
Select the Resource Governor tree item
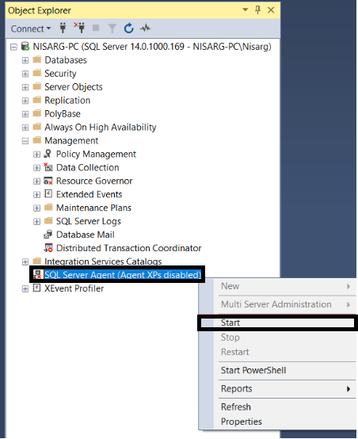point(94,181)
